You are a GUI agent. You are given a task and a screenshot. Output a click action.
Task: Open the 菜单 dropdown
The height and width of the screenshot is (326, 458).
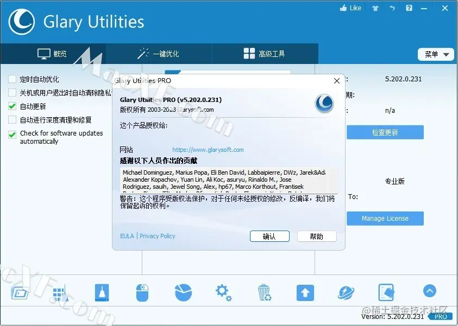pyautogui.click(x=436, y=55)
